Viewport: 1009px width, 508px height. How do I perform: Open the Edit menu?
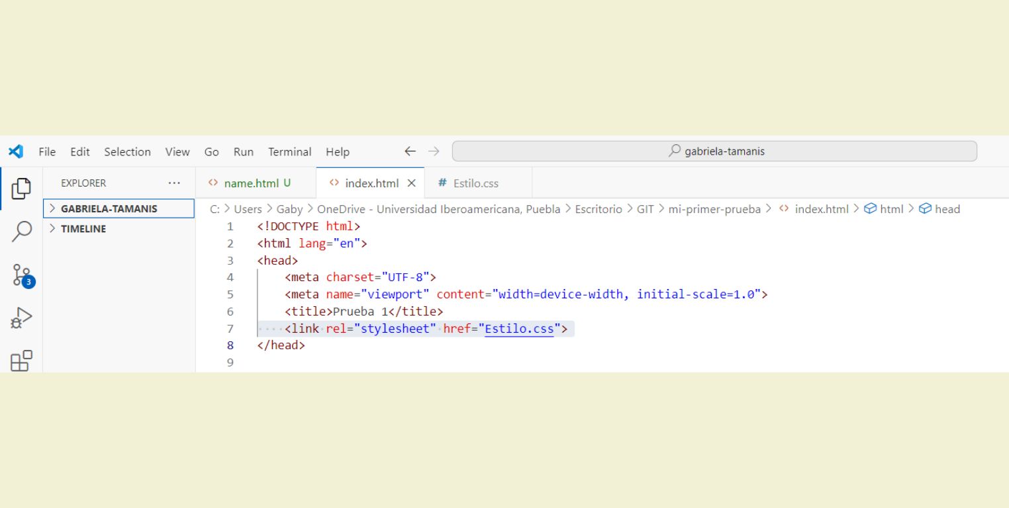(80, 151)
